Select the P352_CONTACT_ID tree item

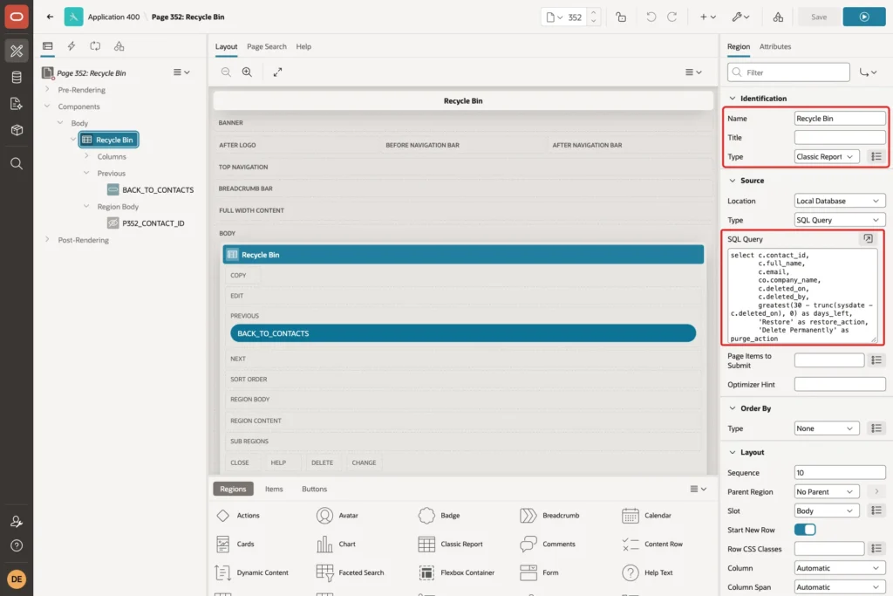[x=146, y=223]
